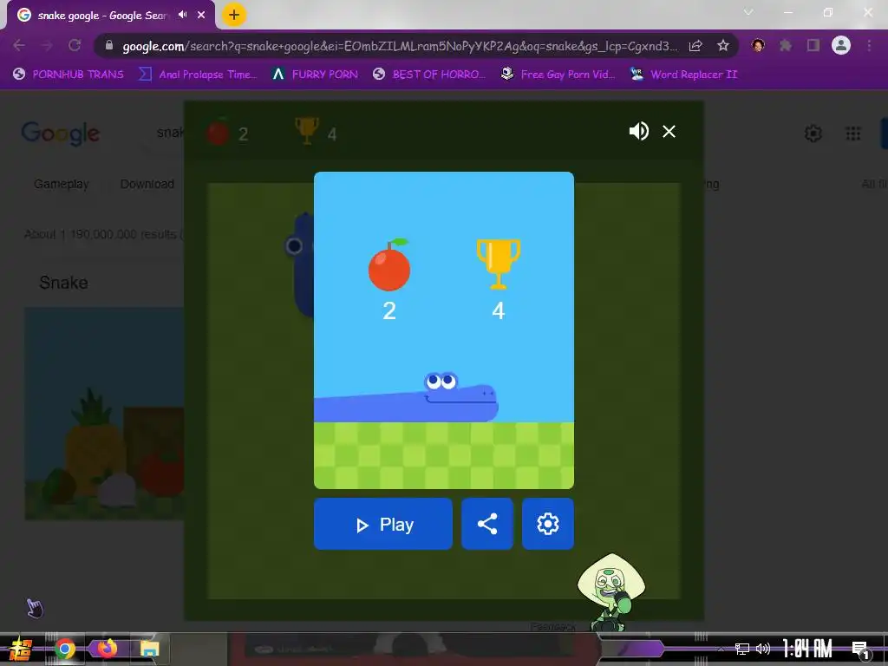This screenshot has width=888, height=666.
Task: Open network status tray icon
Action: point(742,649)
